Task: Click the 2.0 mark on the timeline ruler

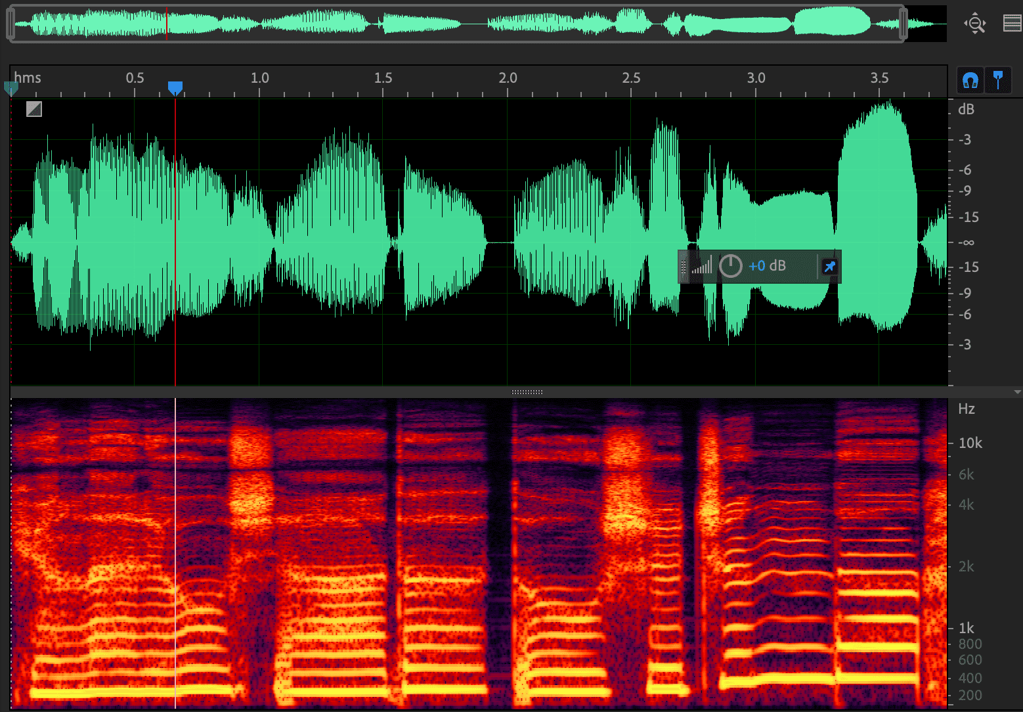Action: [x=508, y=78]
